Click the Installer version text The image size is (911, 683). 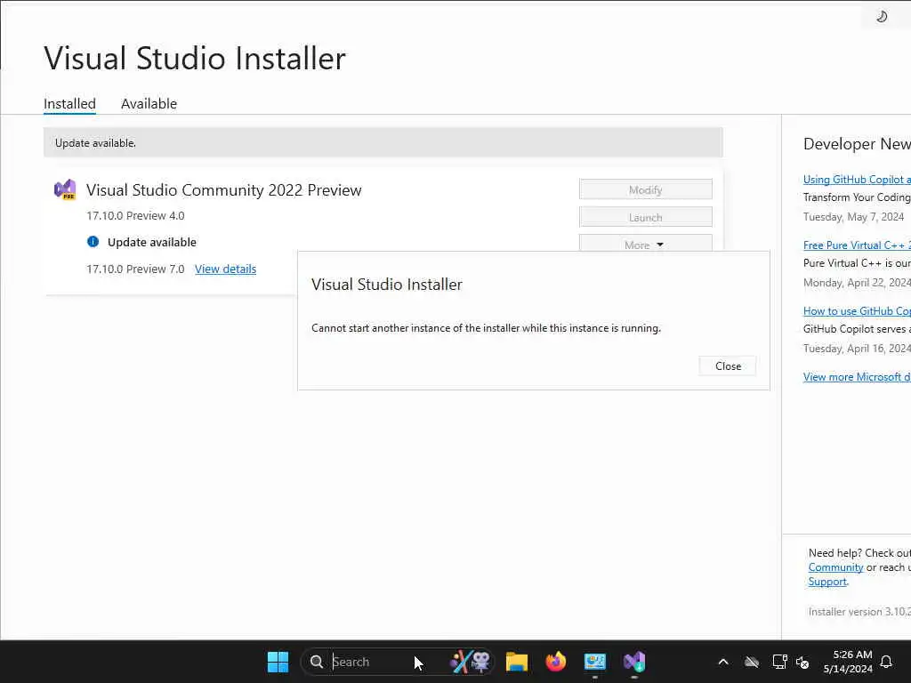pos(859,612)
